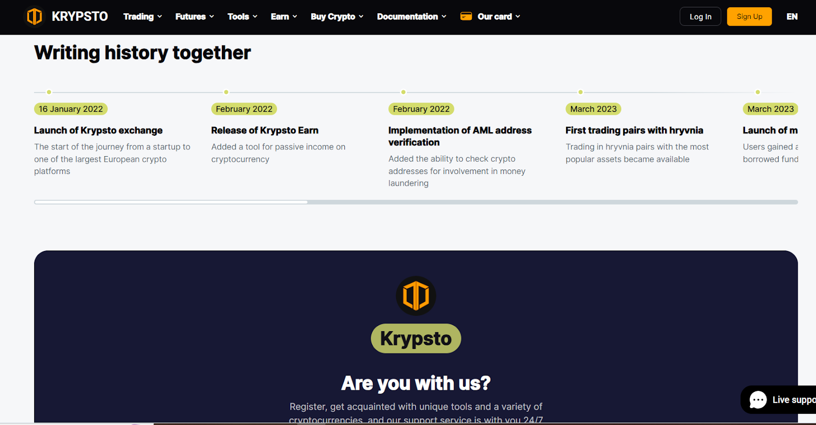This screenshot has width=816, height=425.
Task: Click the timeline dot above AML address verification
Action: [403, 92]
